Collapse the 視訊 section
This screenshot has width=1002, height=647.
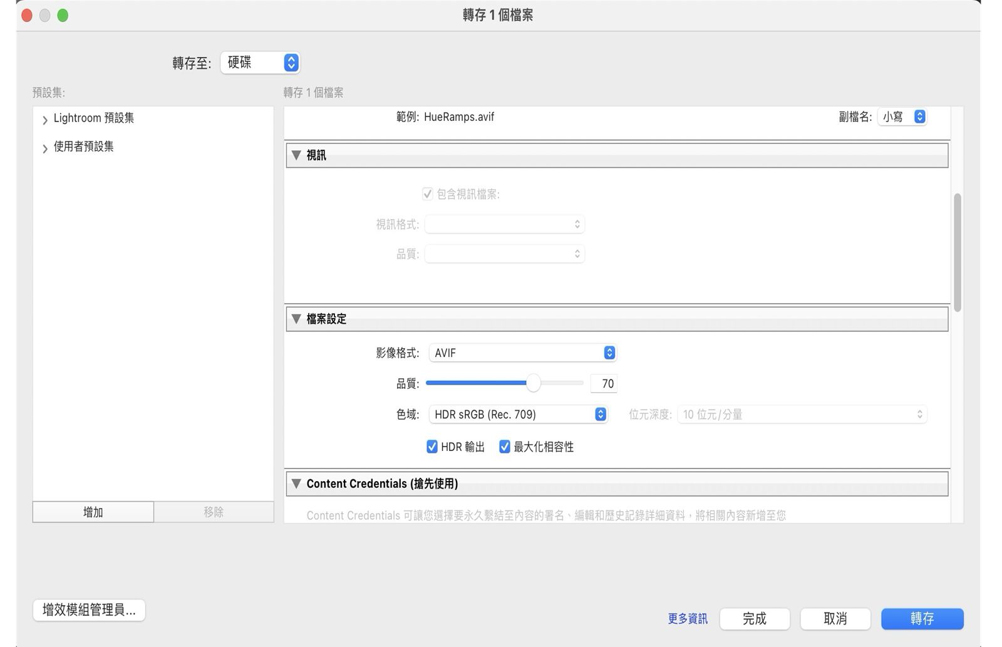tap(296, 155)
